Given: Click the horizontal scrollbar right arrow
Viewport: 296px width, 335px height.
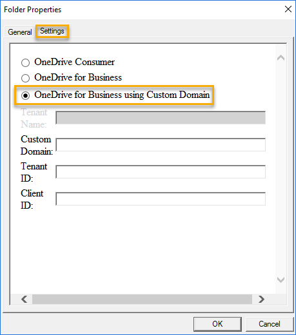Looking at the screenshot, I should coord(261,299).
